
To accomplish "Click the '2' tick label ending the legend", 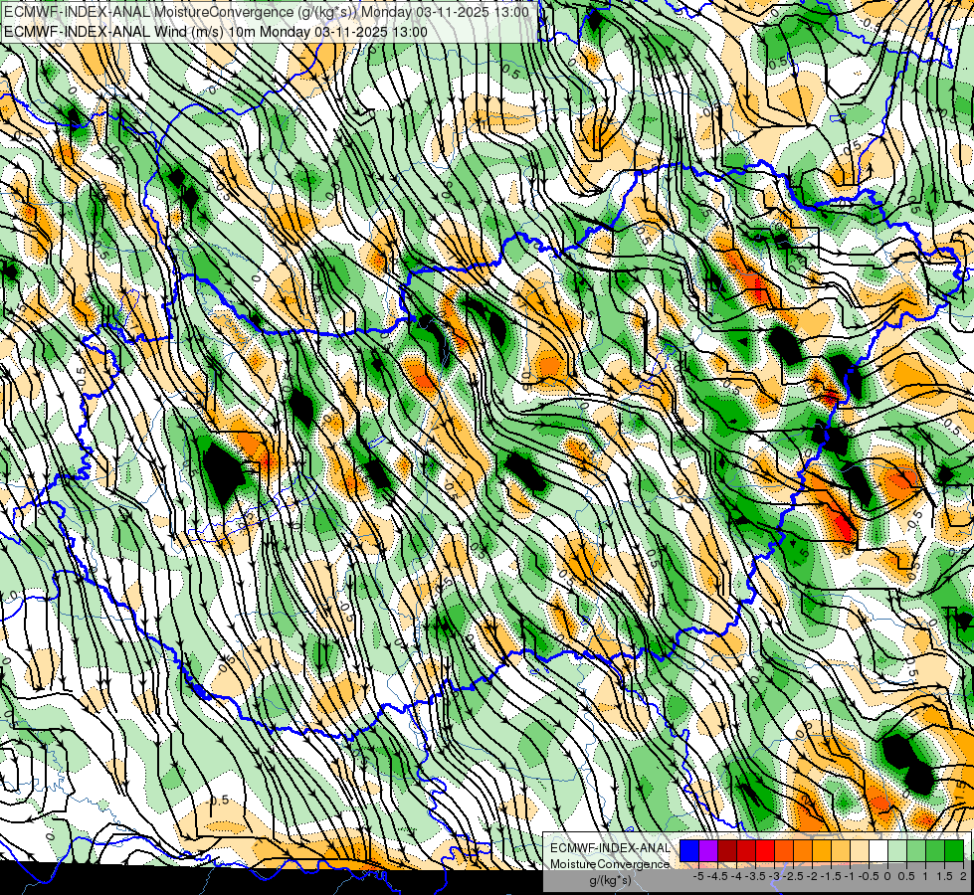I will pos(963,876).
